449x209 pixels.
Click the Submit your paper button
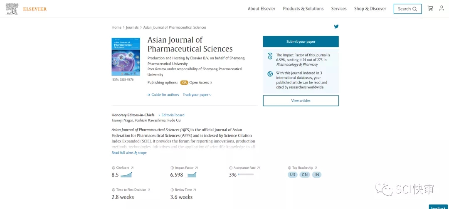[301, 42]
